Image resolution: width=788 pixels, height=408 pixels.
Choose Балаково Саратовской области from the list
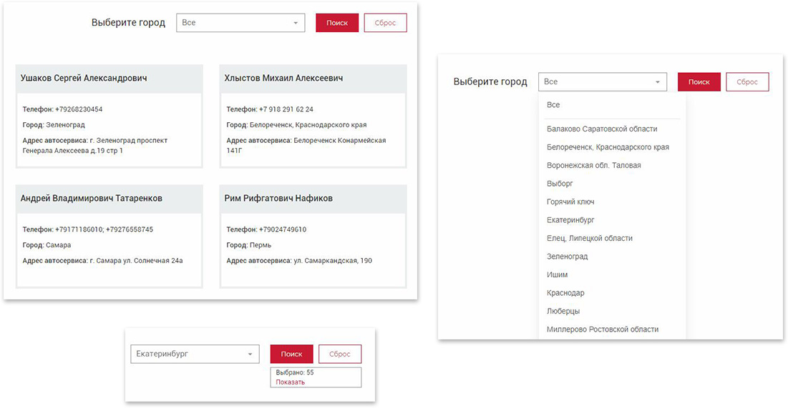pyautogui.click(x=601, y=129)
